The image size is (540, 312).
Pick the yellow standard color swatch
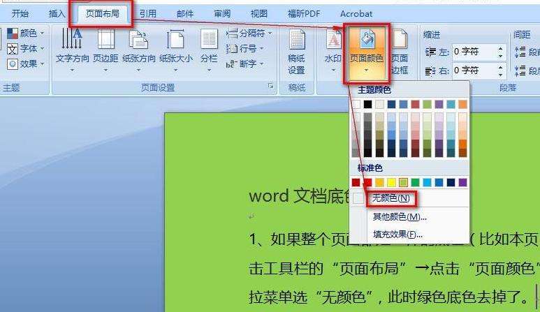[x=391, y=183]
